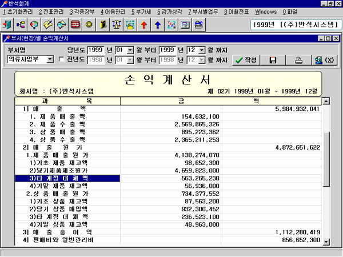This screenshot has height=257, width=343.
Task: Click the 과 목 column header
Action: 67,101
